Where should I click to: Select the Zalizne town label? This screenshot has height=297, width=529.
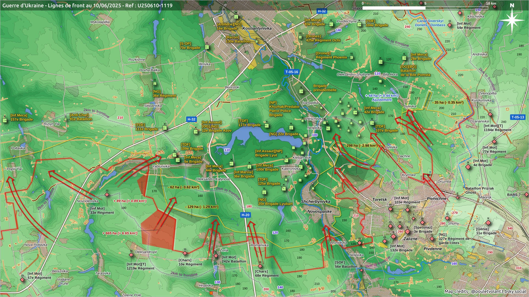(x=411, y=239)
